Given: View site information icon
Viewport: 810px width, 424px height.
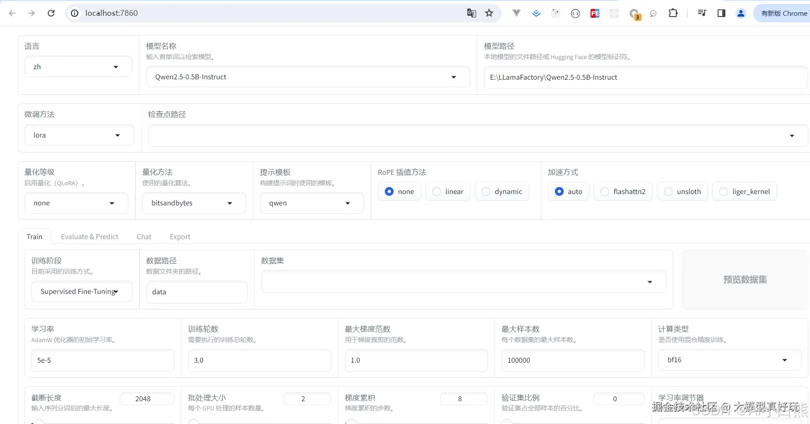Looking at the screenshot, I should pyautogui.click(x=75, y=13).
